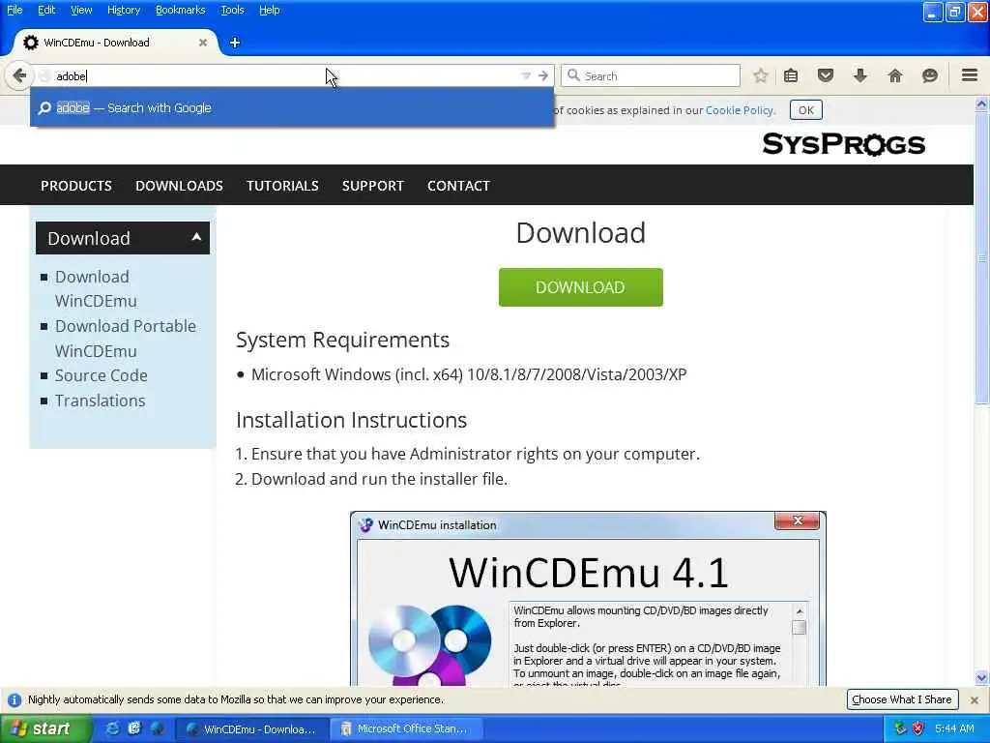This screenshot has height=743, width=990.
Task: Go back using the back arrow button
Action: tap(19, 75)
